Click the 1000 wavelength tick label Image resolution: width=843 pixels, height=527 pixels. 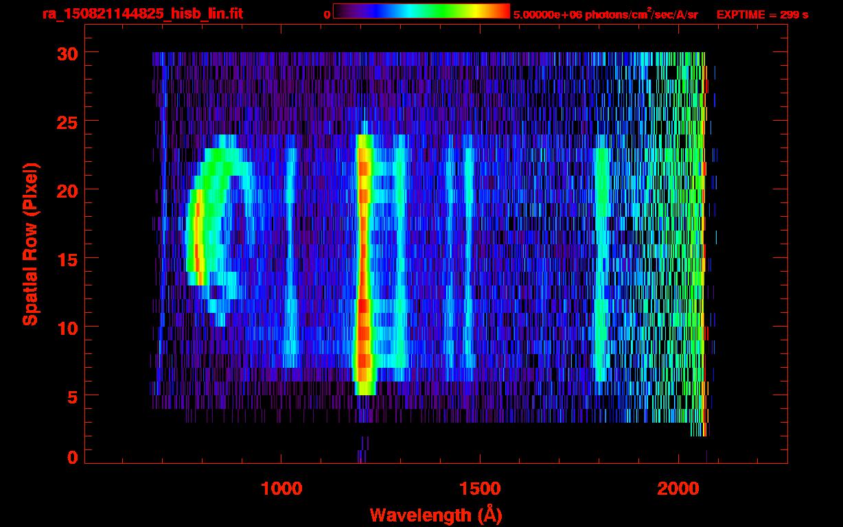(x=282, y=488)
